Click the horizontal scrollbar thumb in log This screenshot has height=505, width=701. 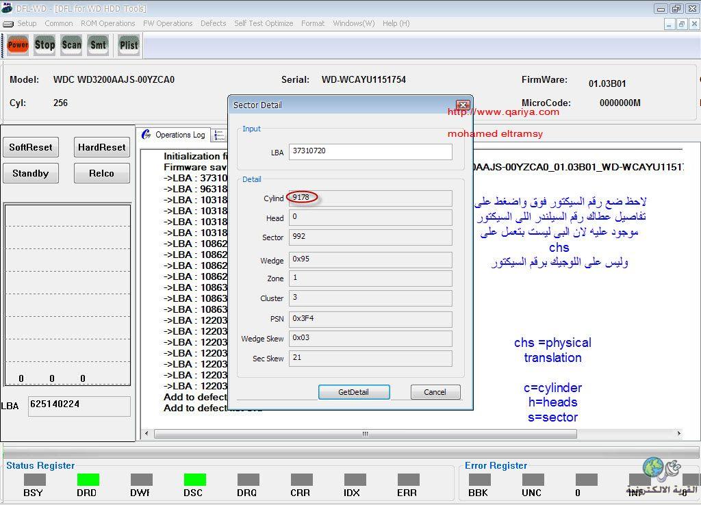[x=366, y=434]
